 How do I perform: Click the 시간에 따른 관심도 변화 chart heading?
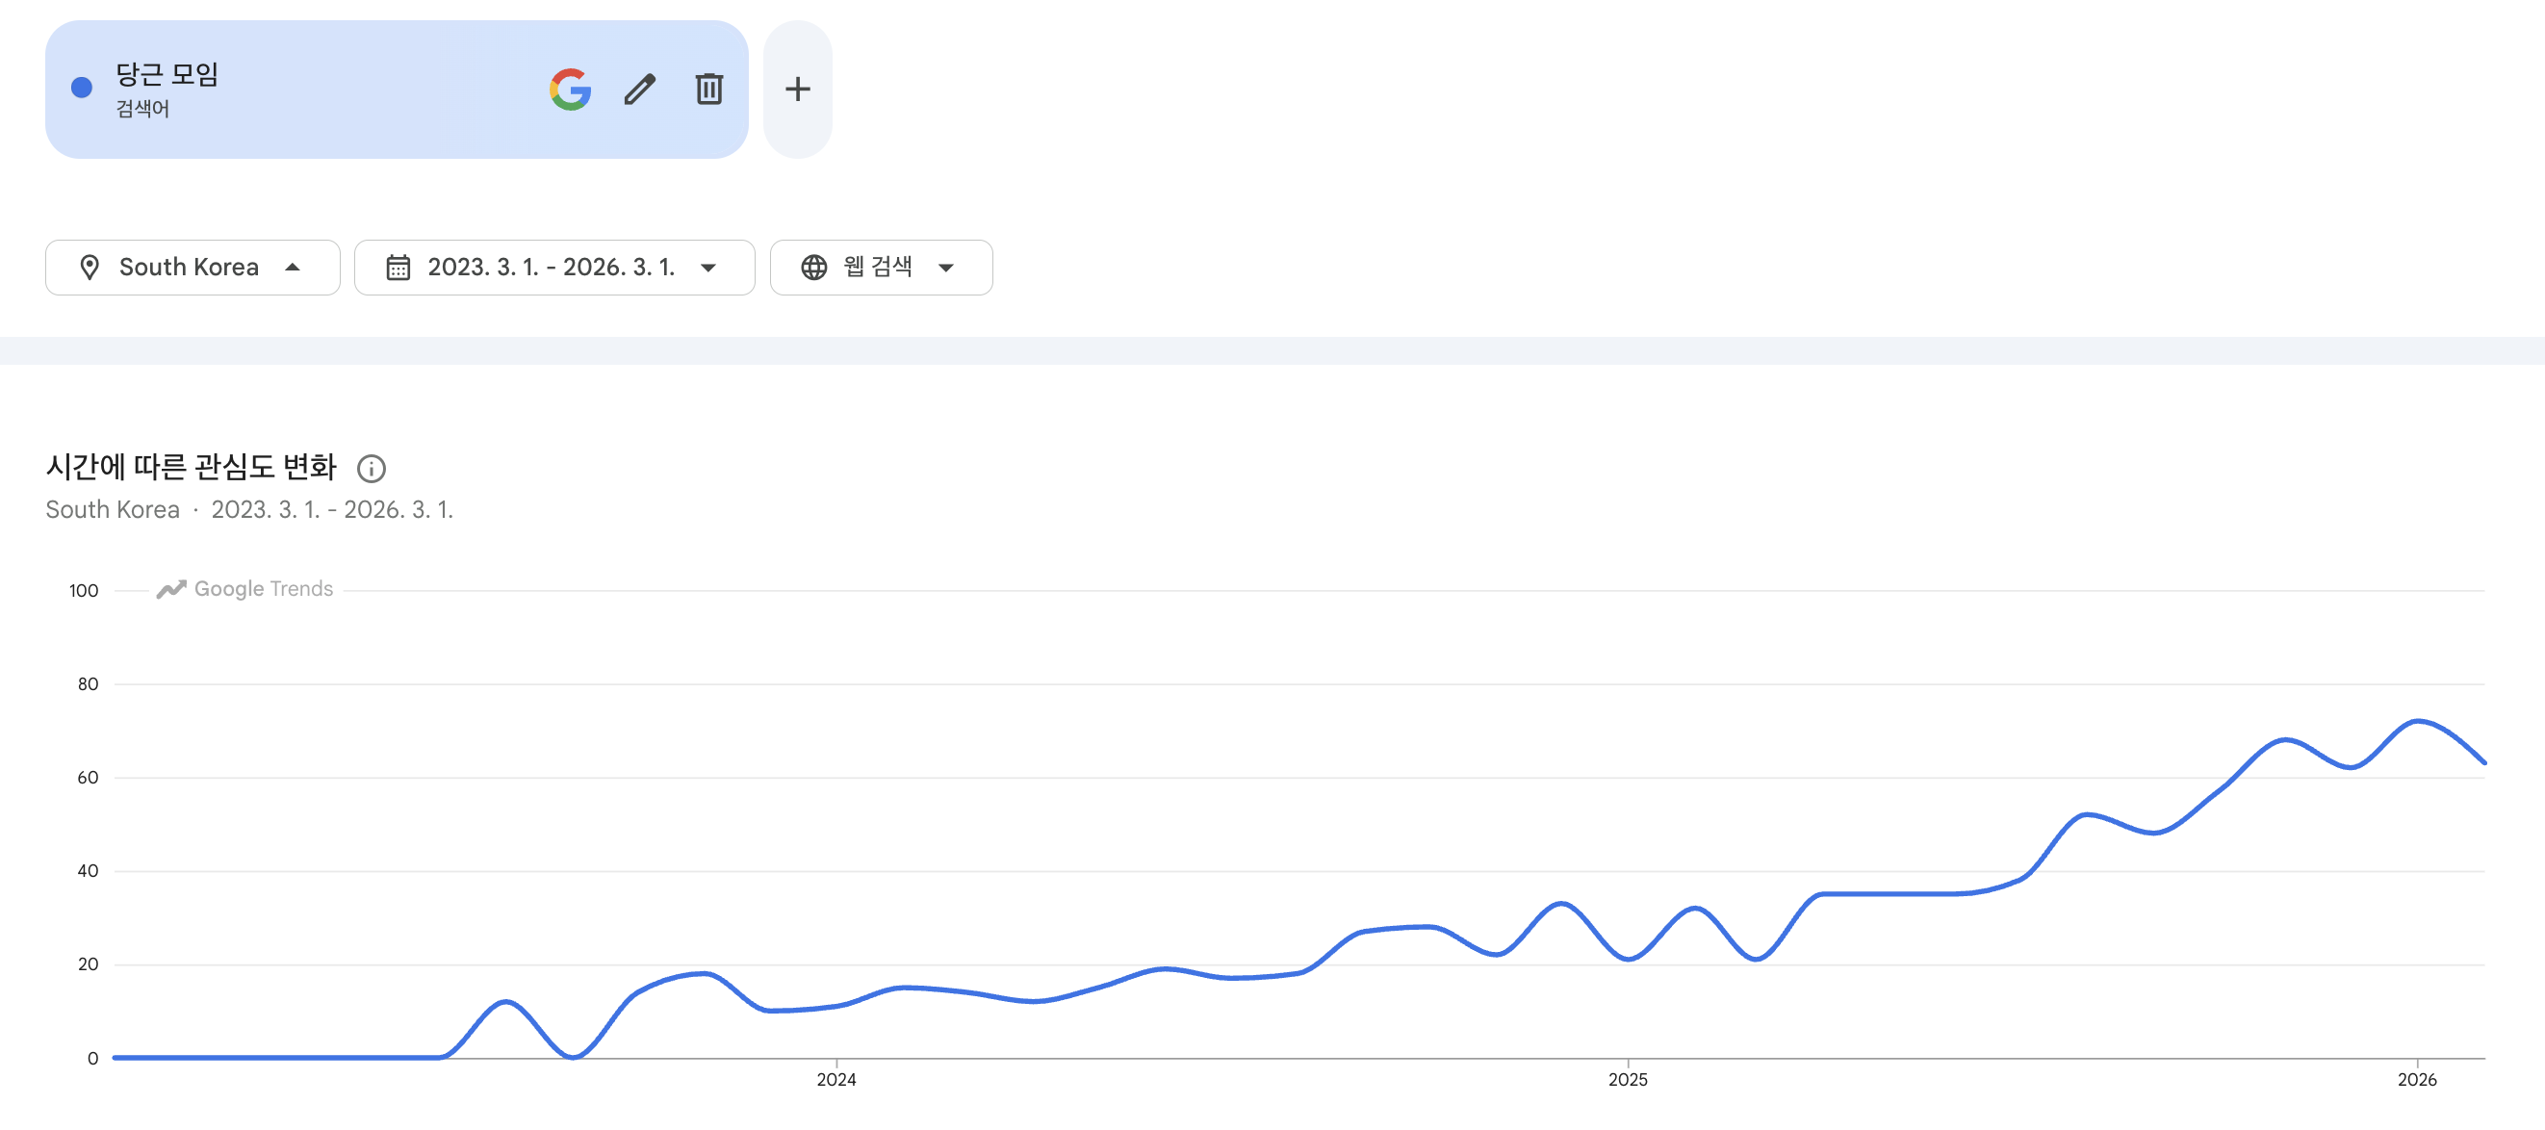pos(192,466)
